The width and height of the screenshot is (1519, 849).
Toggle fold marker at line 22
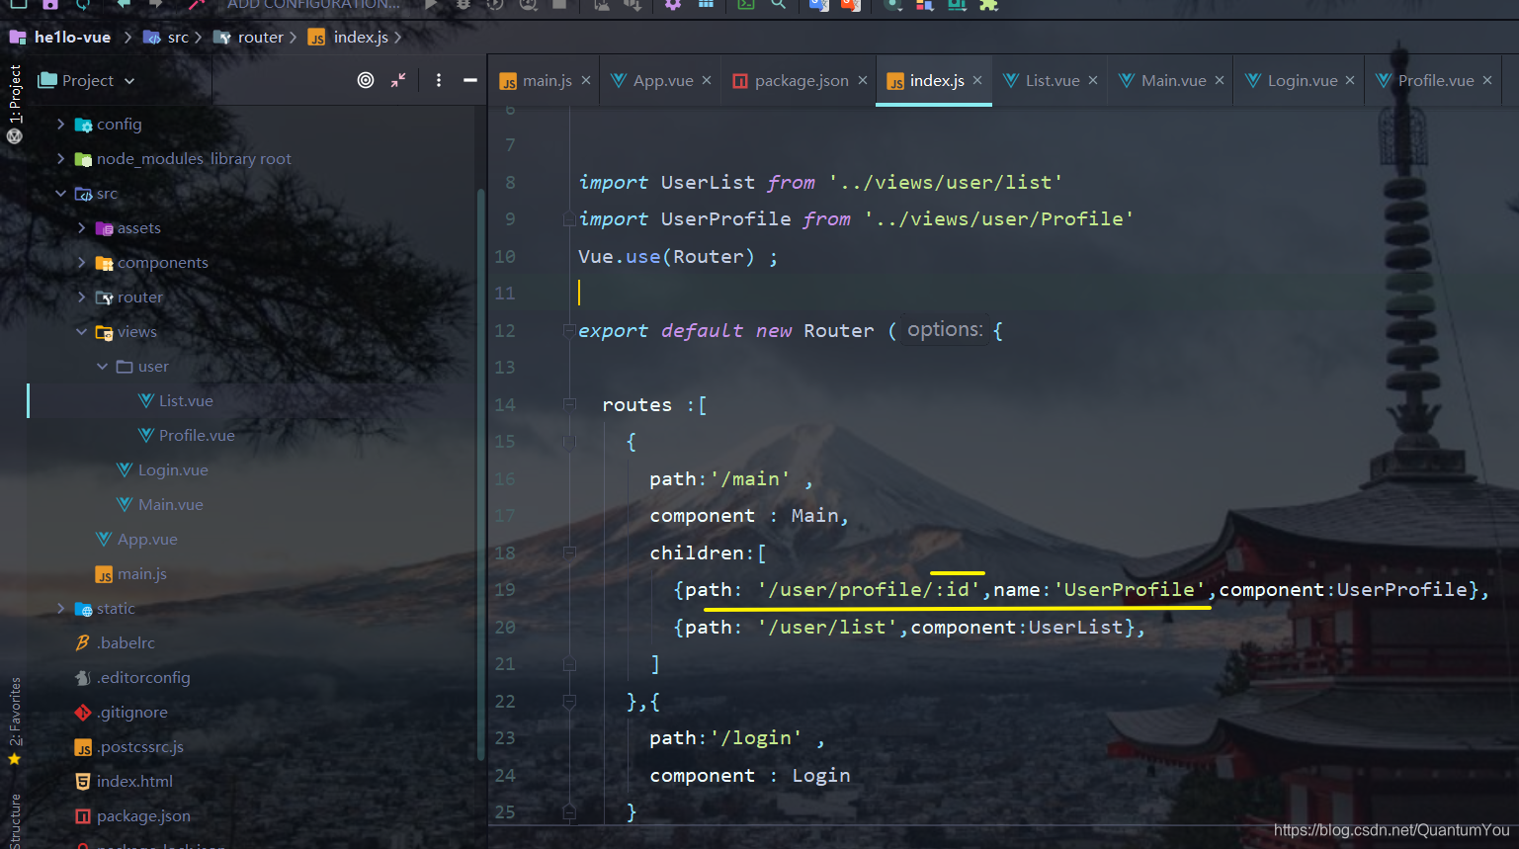click(x=569, y=702)
